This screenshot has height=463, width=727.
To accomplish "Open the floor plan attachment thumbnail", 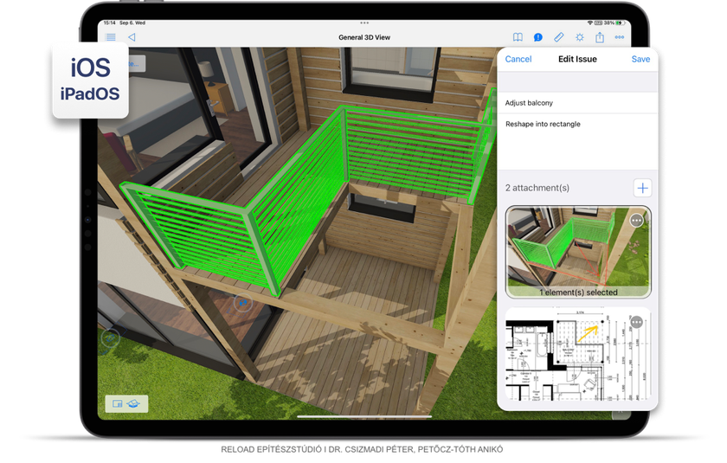I will [x=578, y=355].
